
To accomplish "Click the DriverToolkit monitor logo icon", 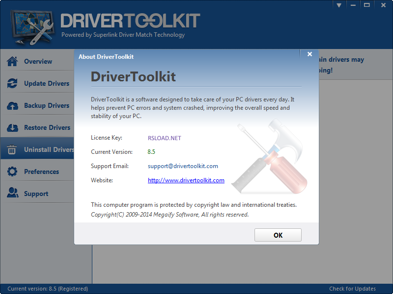I will [x=32, y=27].
